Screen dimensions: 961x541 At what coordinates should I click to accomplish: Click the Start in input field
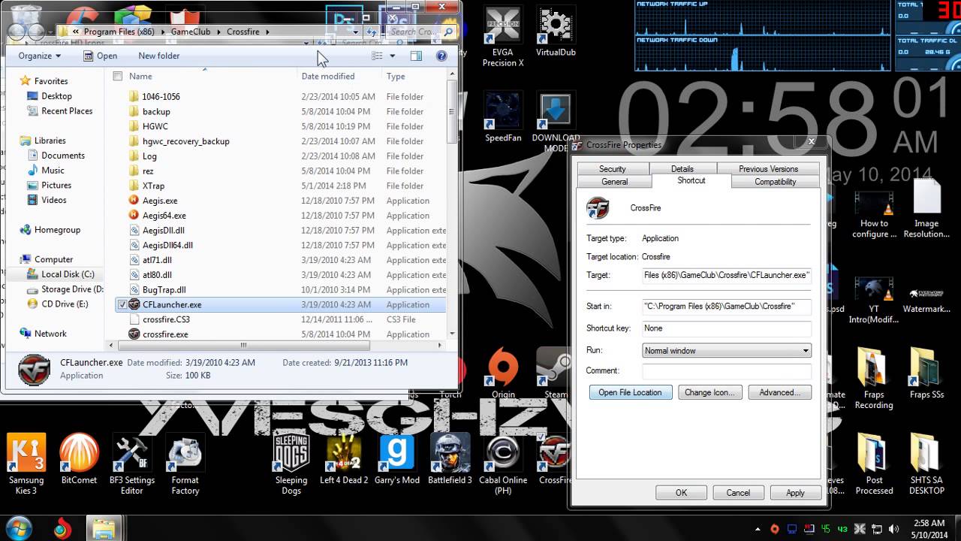click(727, 306)
